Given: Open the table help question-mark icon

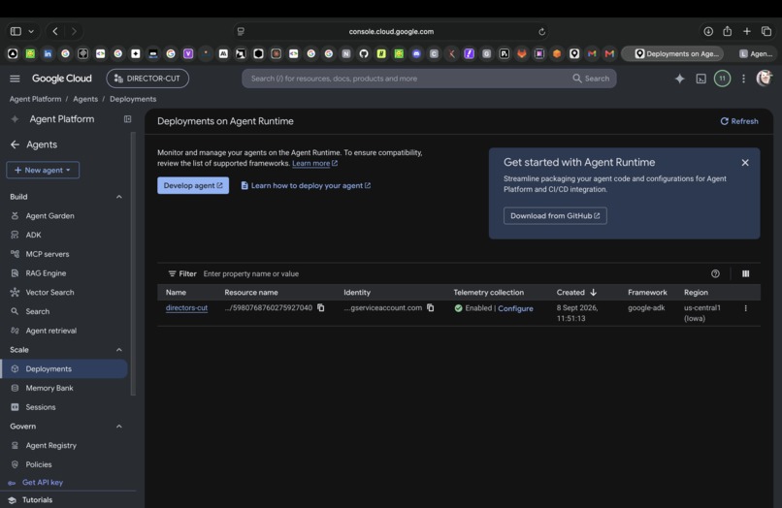Looking at the screenshot, I should [715, 273].
